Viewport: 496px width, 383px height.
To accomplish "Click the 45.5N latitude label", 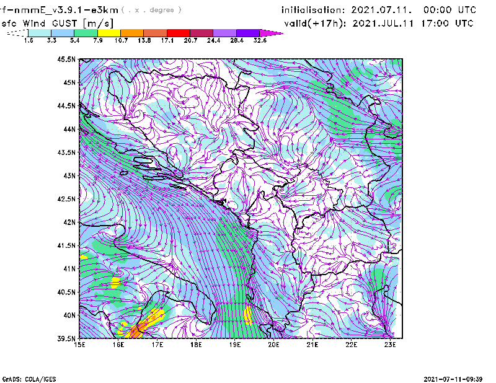I will [x=66, y=59].
